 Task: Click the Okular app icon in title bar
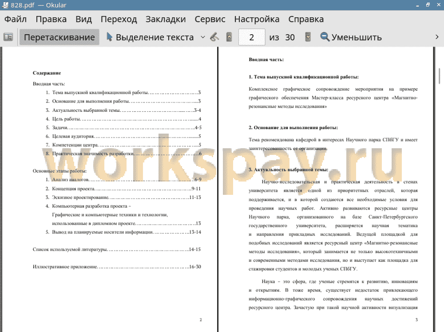click(5, 5)
